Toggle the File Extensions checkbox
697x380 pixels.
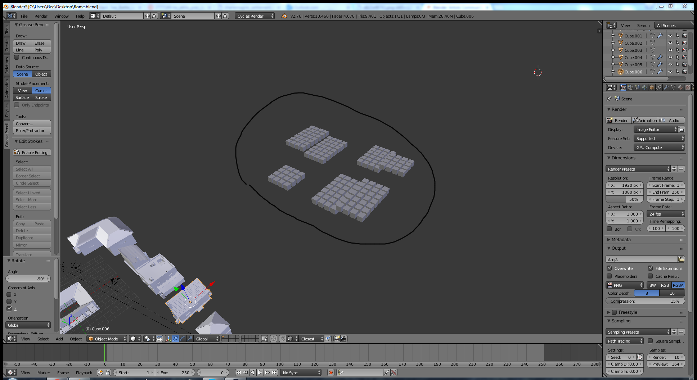point(650,268)
